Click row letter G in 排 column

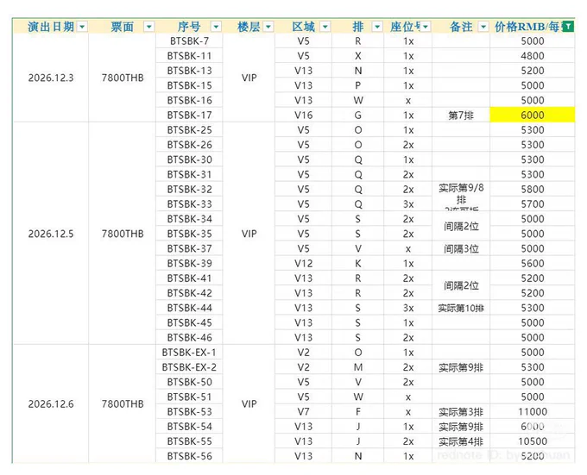point(358,116)
